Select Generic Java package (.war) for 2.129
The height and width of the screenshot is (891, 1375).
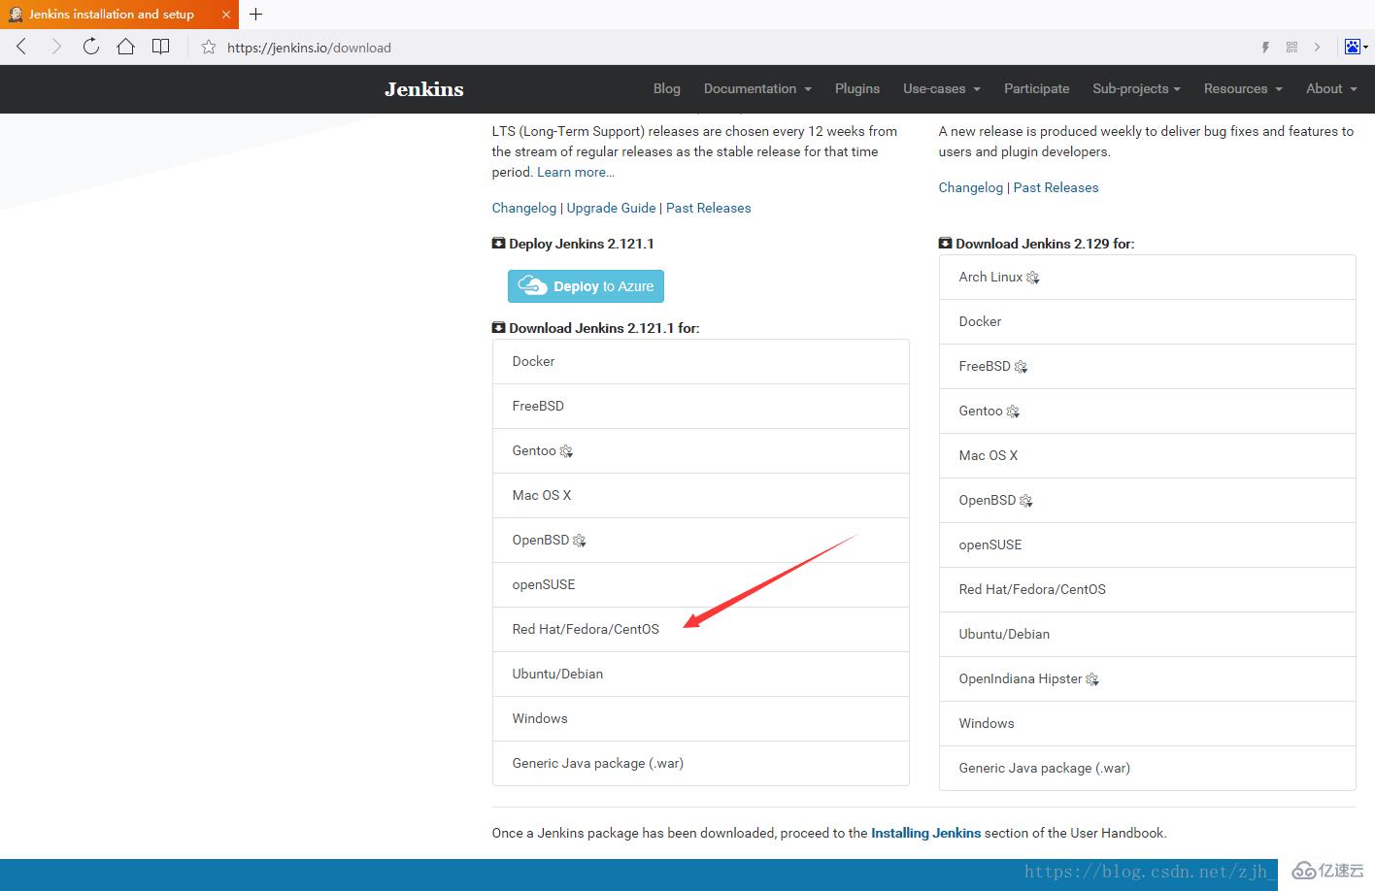(x=1148, y=768)
